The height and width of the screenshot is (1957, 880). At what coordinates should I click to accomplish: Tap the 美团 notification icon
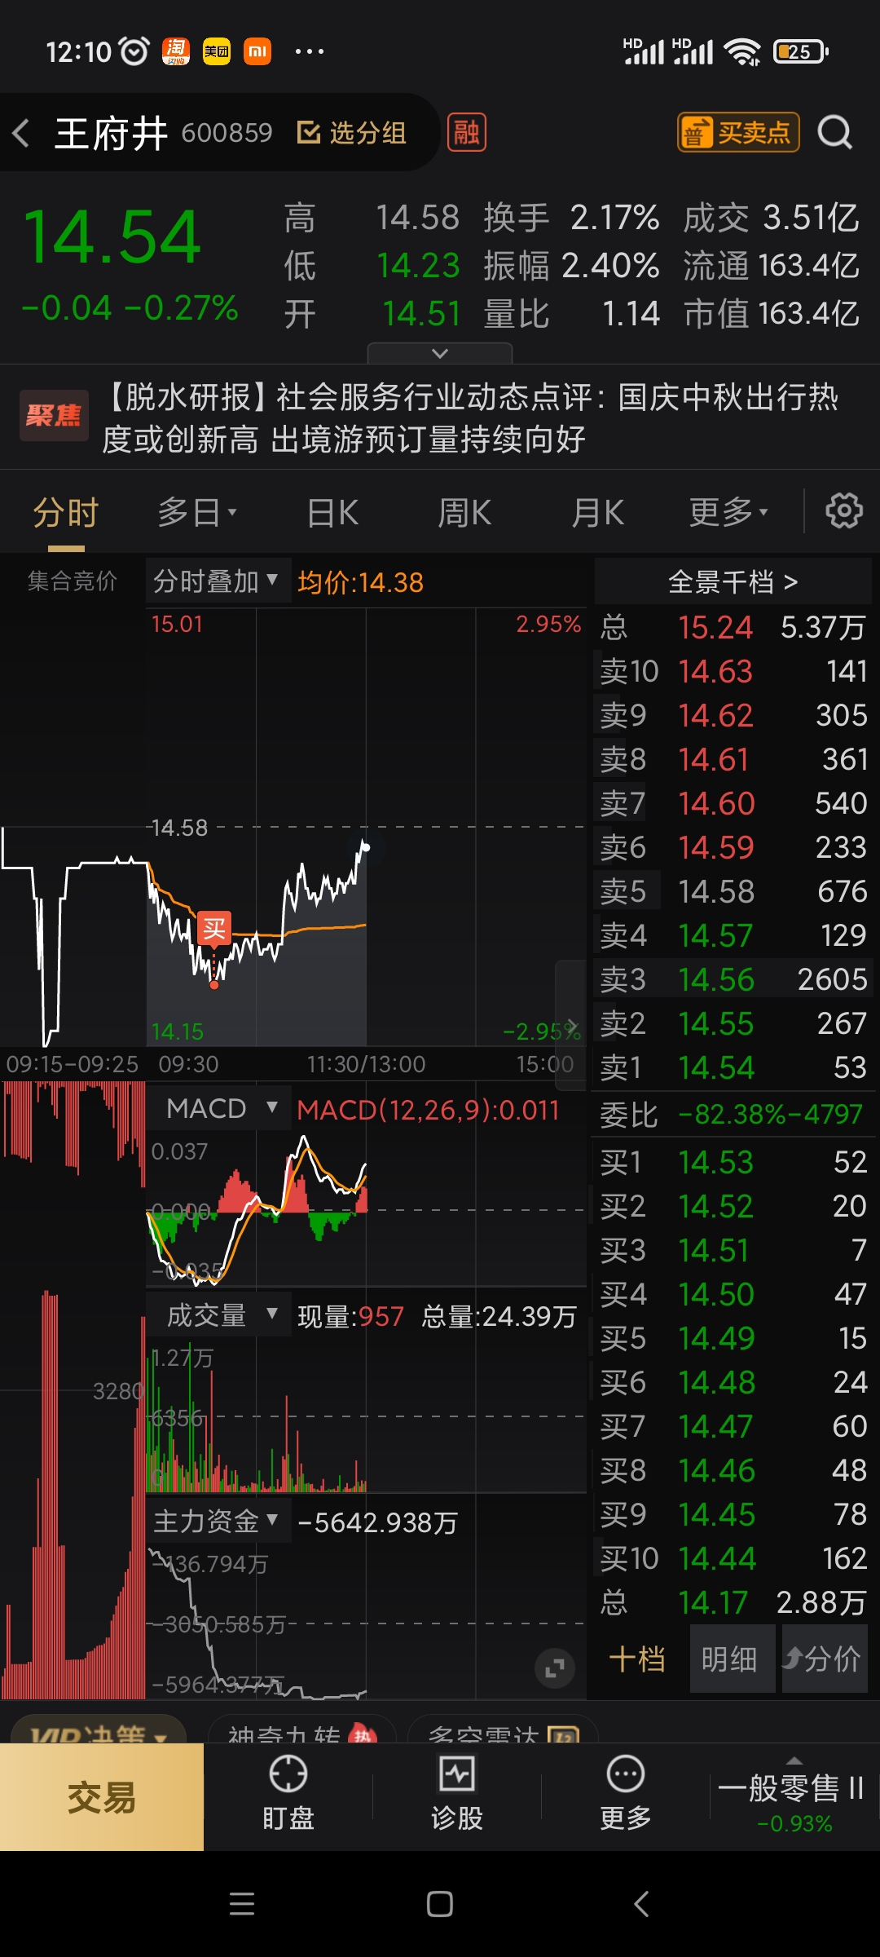(x=217, y=51)
